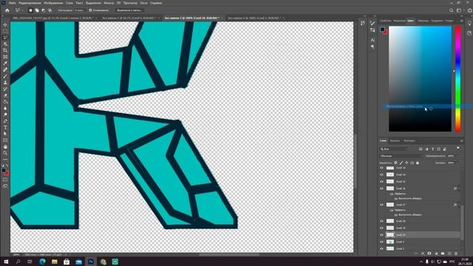Click the Add layer mask icon

click(429, 253)
